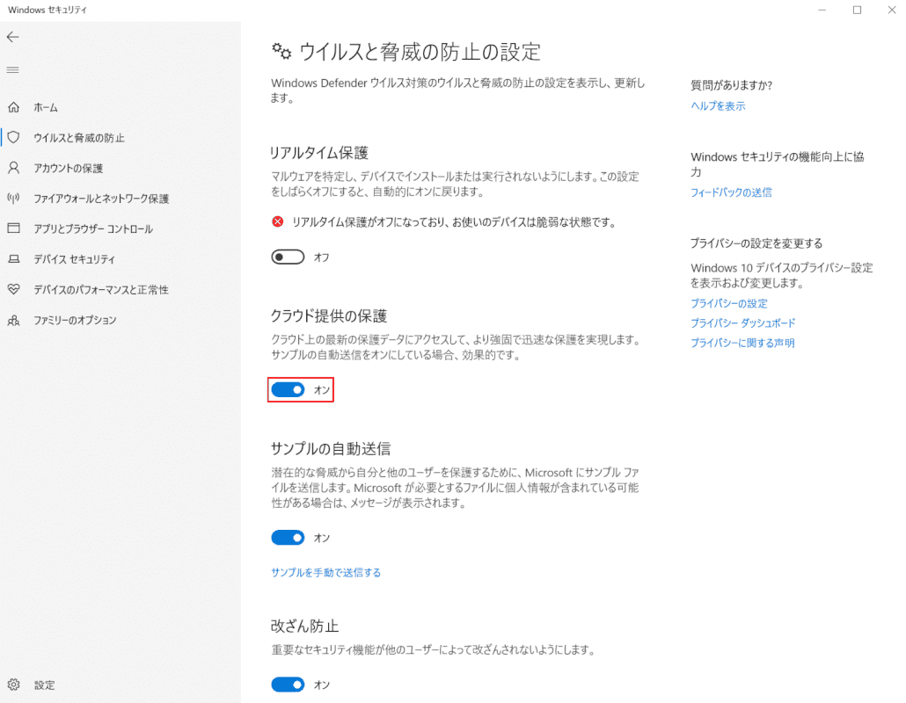Click フィードバックの送信 link
The height and width of the screenshot is (703, 906).
[731, 192]
